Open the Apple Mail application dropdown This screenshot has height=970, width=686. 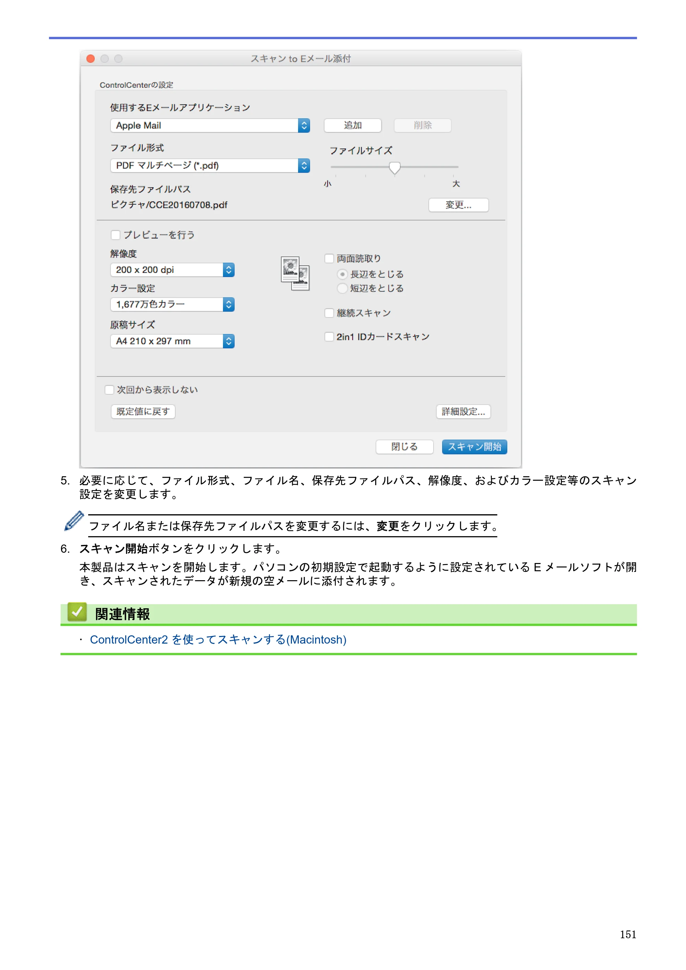[210, 125]
